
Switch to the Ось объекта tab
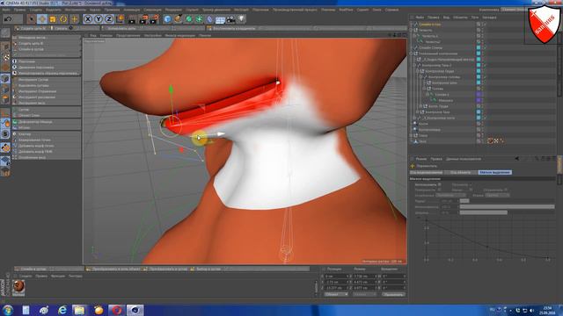(x=461, y=172)
